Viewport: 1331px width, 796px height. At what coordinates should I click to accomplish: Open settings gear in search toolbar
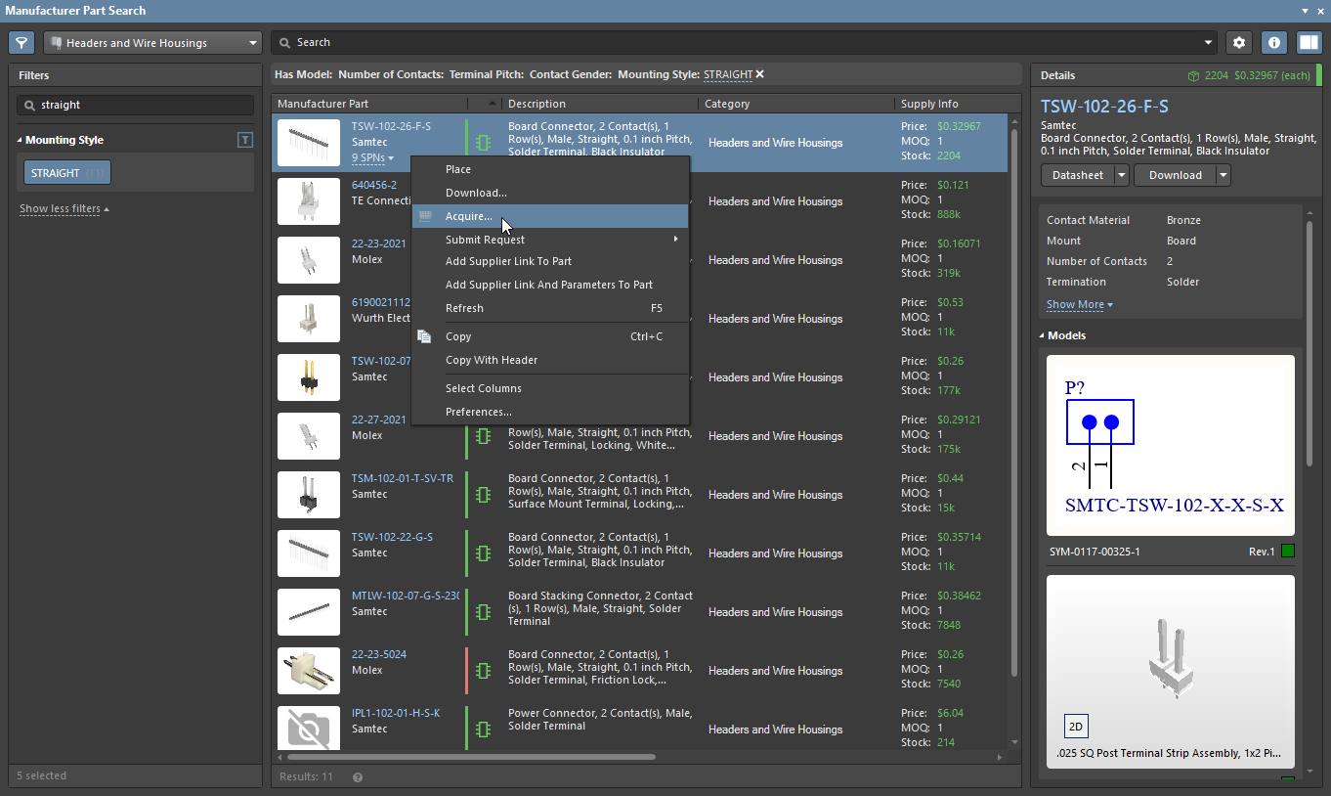pyautogui.click(x=1239, y=43)
